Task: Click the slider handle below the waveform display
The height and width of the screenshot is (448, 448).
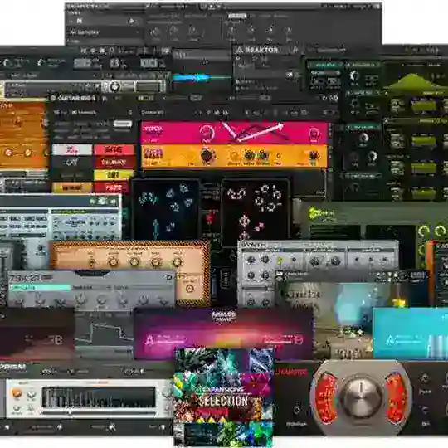Action: click(69, 412)
